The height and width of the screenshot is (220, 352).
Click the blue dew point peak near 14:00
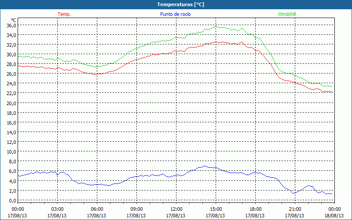[x=205, y=166]
